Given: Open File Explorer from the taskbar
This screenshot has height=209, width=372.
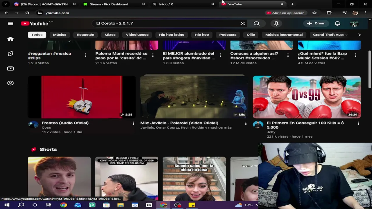Looking at the screenshot, I should (120, 205).
